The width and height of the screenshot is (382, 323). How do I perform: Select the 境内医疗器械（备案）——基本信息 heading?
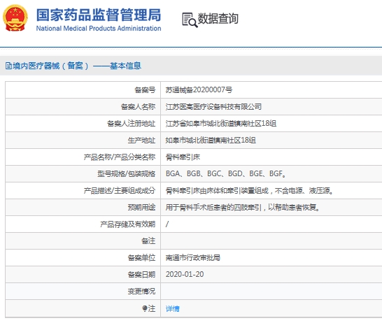(x=77, y=66)
